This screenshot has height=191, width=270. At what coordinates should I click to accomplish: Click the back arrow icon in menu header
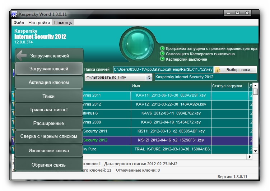[x=22, y=55]
